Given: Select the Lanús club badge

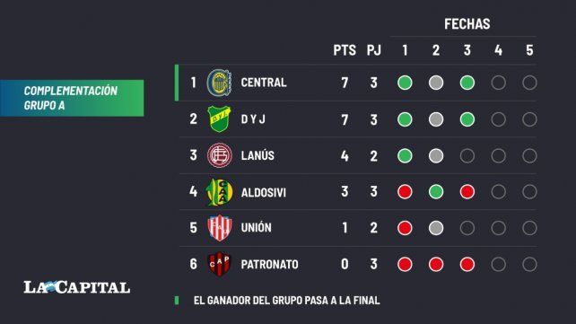Looking at the screenshot, I should click(219, 155).
